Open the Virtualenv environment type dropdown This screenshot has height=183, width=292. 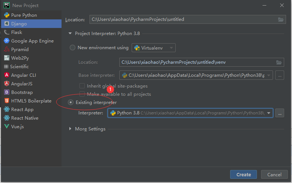pos(154,48)
